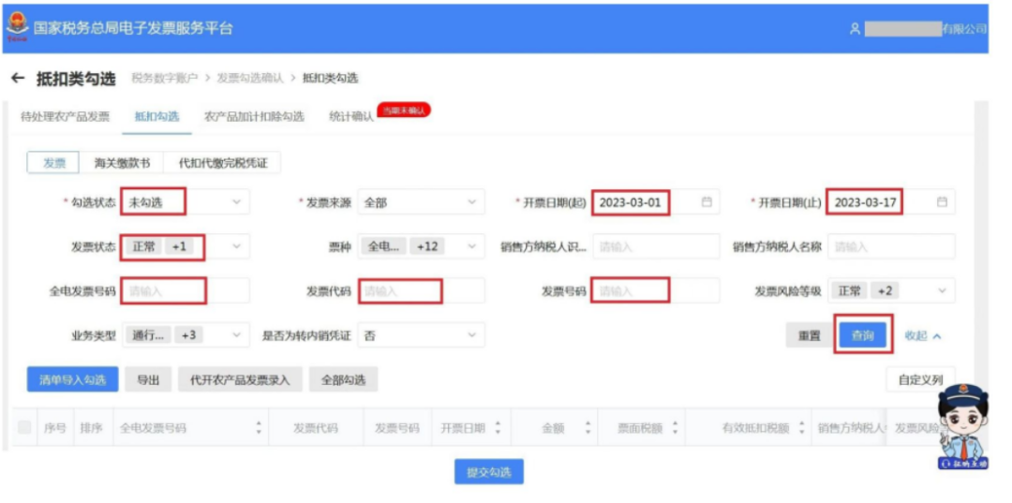1012x503 pixels.
Task: Open calendar icon for 开票日期(起)
Action: coord(707,202)
